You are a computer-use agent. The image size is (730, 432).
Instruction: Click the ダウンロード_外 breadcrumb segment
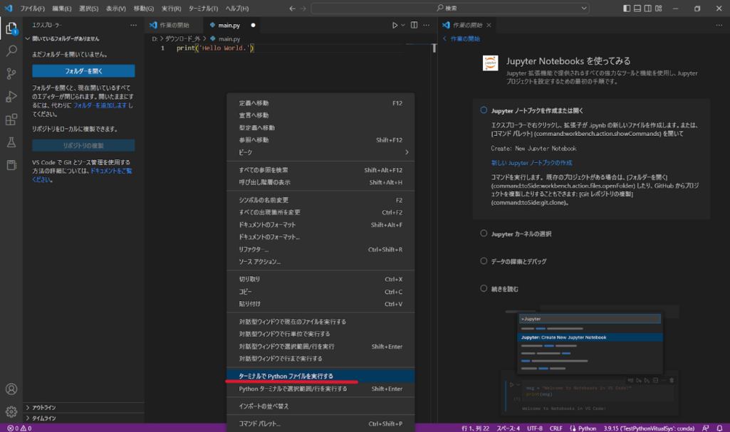[182, 38]
